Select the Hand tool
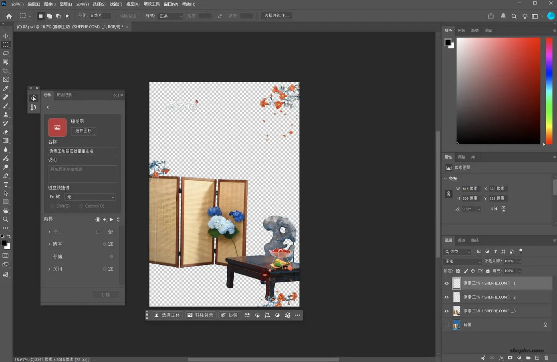 coord(6,211)
